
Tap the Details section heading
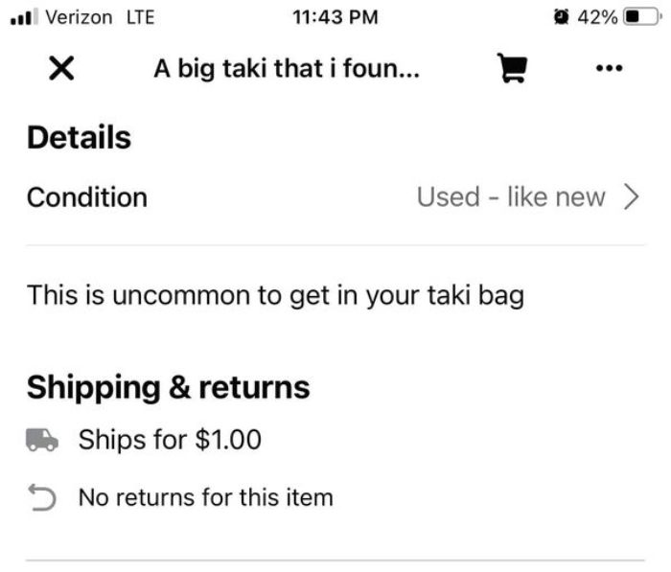[79, 138]
